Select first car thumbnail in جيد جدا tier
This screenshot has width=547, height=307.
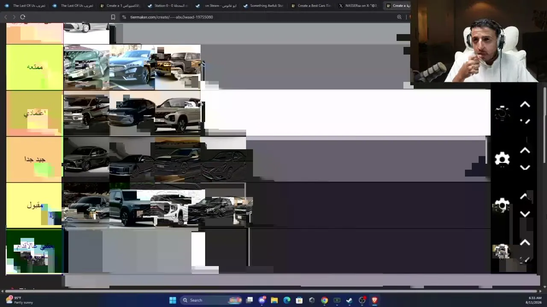(x=86, y=159)
